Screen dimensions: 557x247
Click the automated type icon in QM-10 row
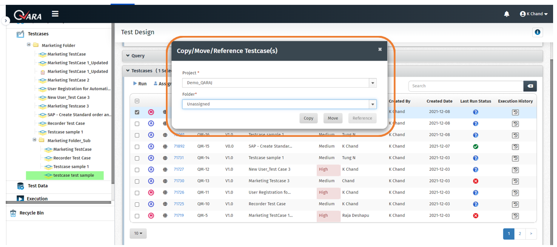click(151, 204)
